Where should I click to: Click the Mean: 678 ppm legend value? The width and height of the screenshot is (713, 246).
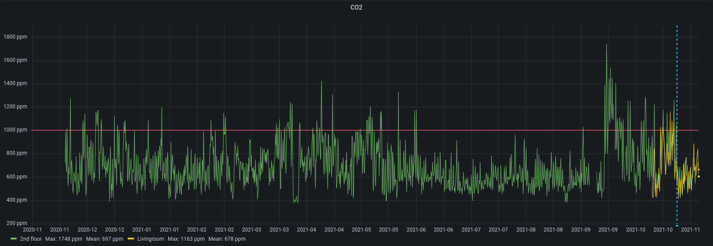tap(227, 239)
